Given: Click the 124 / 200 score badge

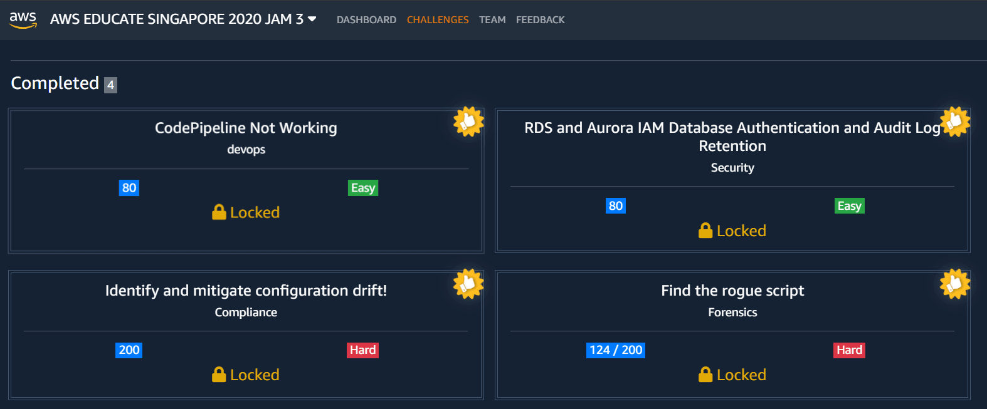Looking at the screenshot, I should click(x=616, y=350).
